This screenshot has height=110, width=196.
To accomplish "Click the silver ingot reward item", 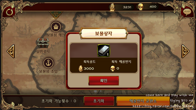I will pyautogui.click(x=104, y=50).
